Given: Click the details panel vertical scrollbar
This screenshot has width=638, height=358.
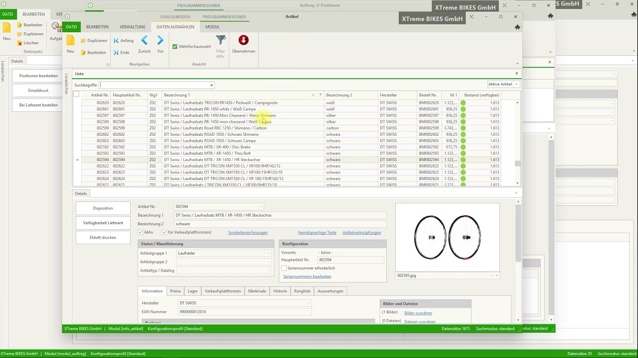Looking at the screenshot, I should click(518, 234).
